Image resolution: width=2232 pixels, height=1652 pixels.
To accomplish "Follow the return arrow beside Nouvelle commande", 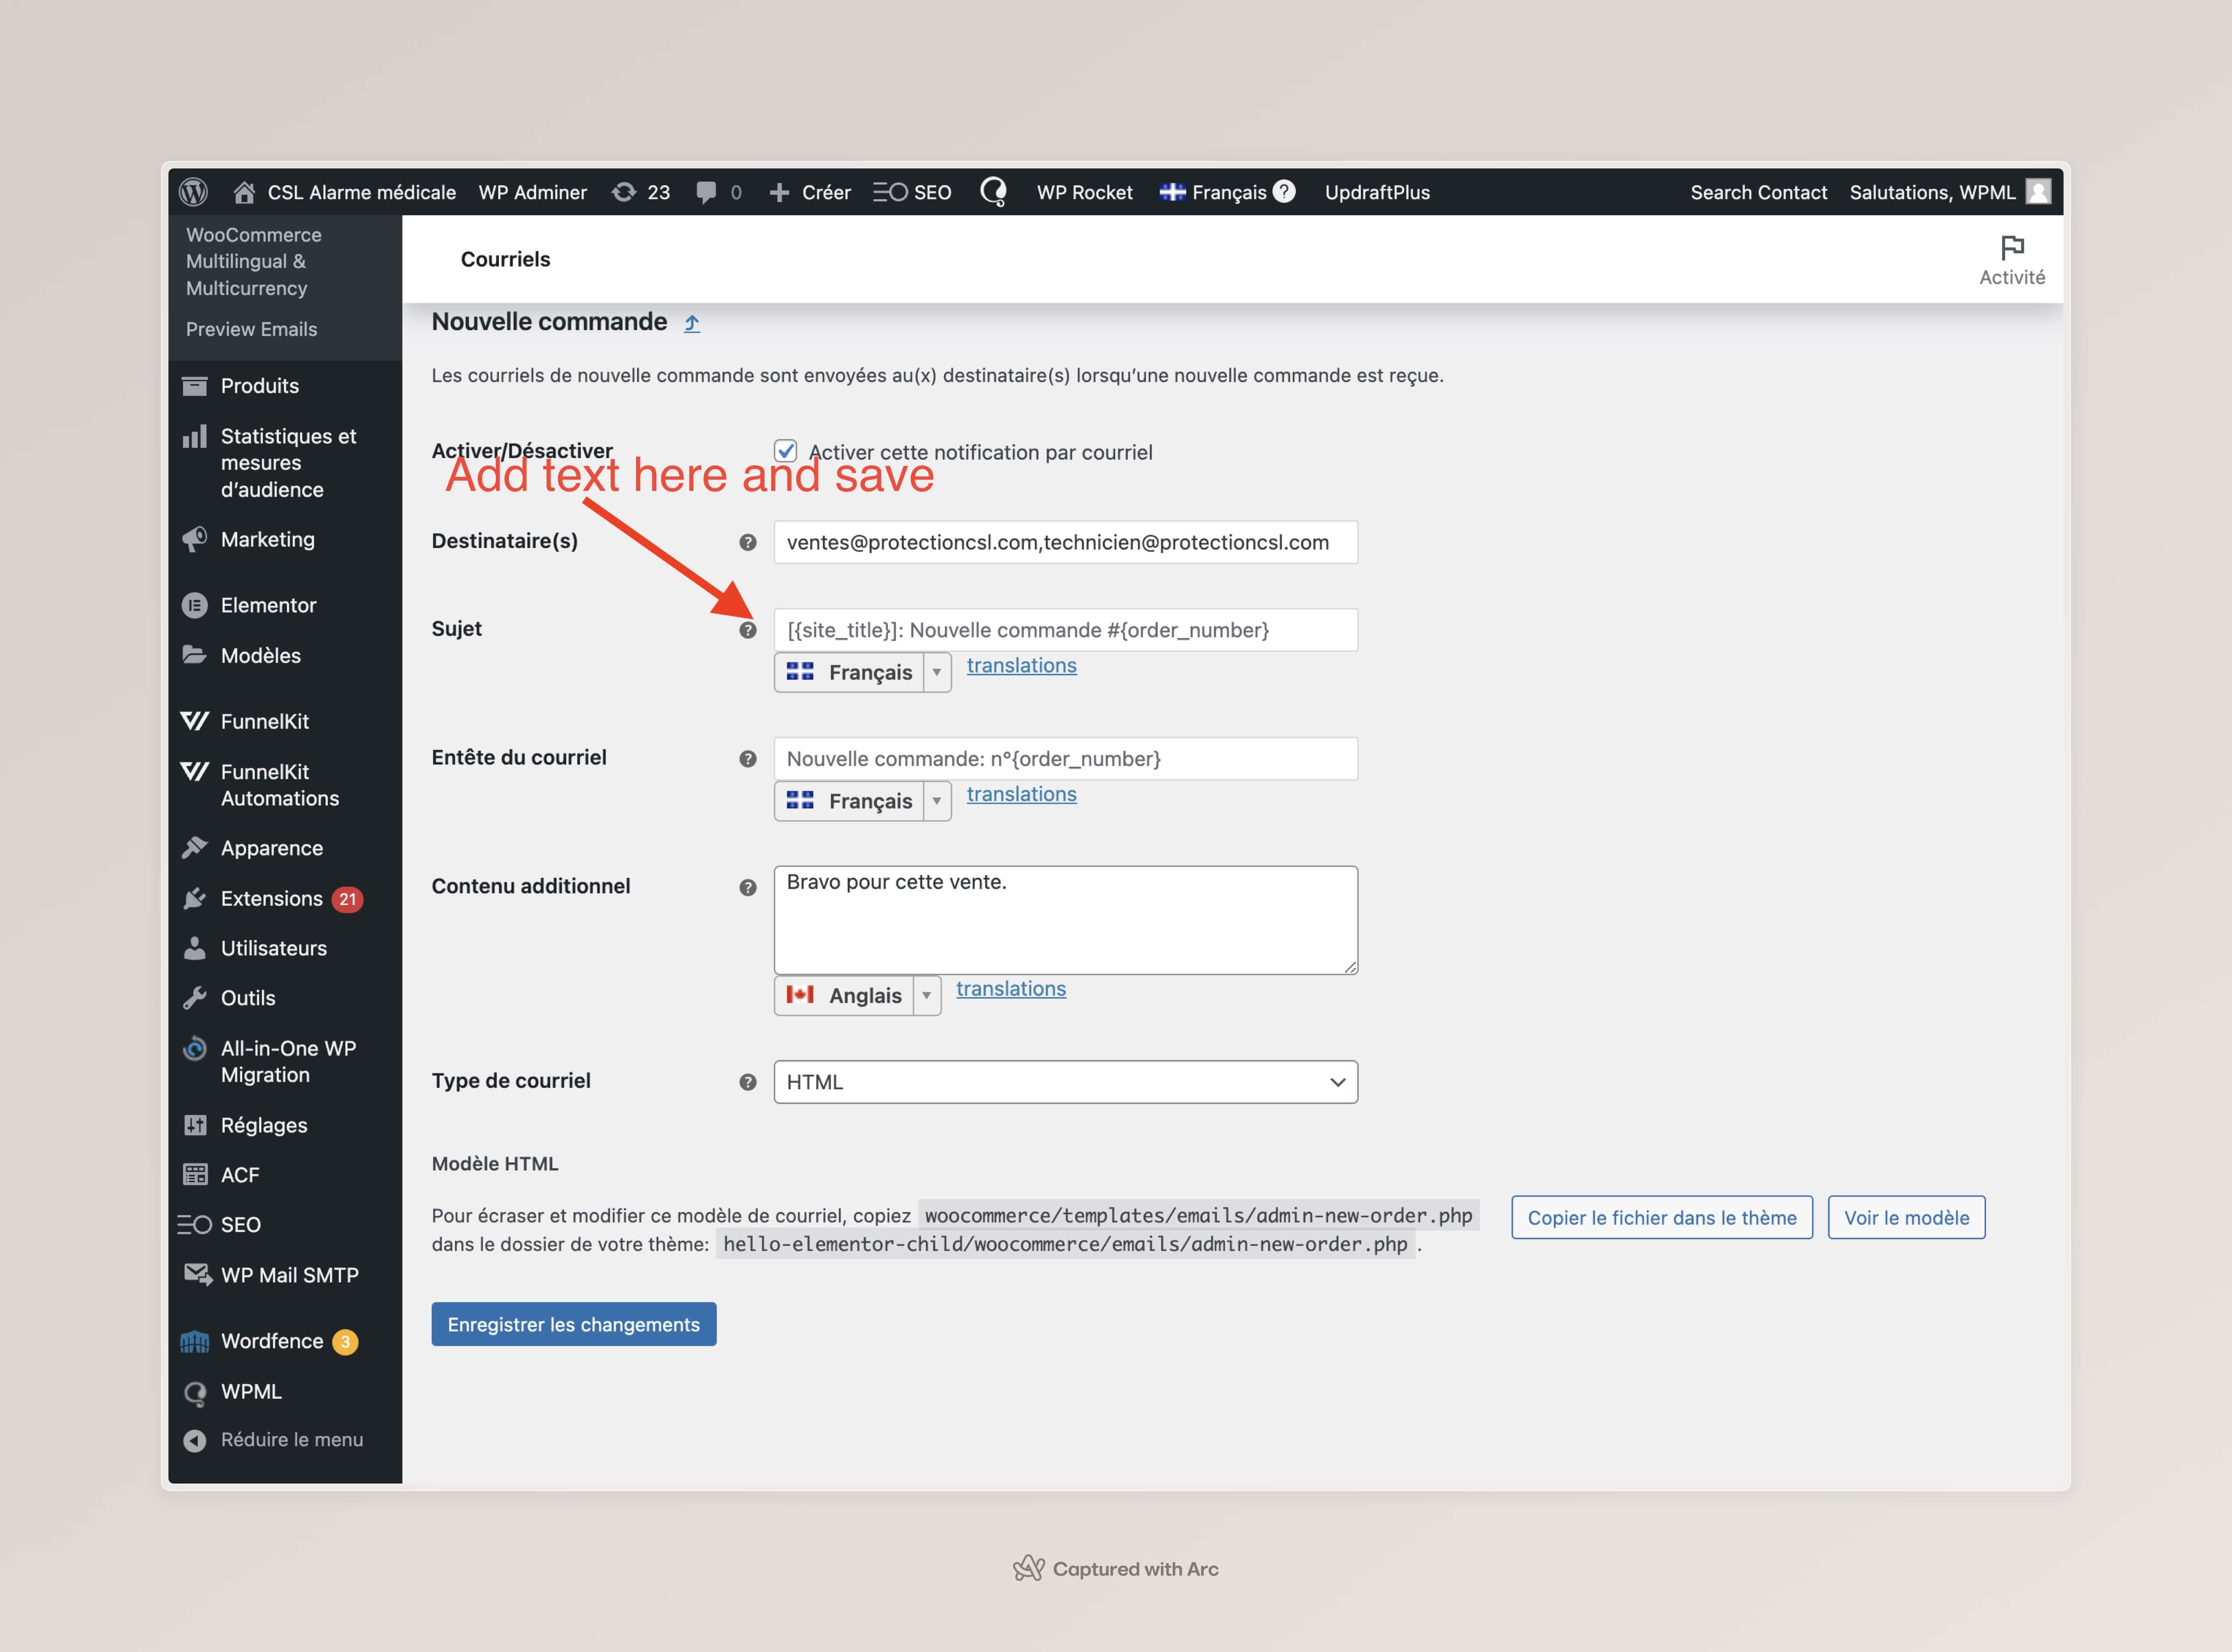I will pyautogui.click(x=692, y=323).
